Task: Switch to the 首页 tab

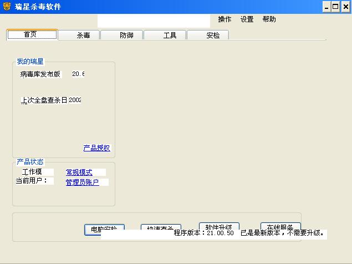Action: pyautogui.click(x=32, y=34)
